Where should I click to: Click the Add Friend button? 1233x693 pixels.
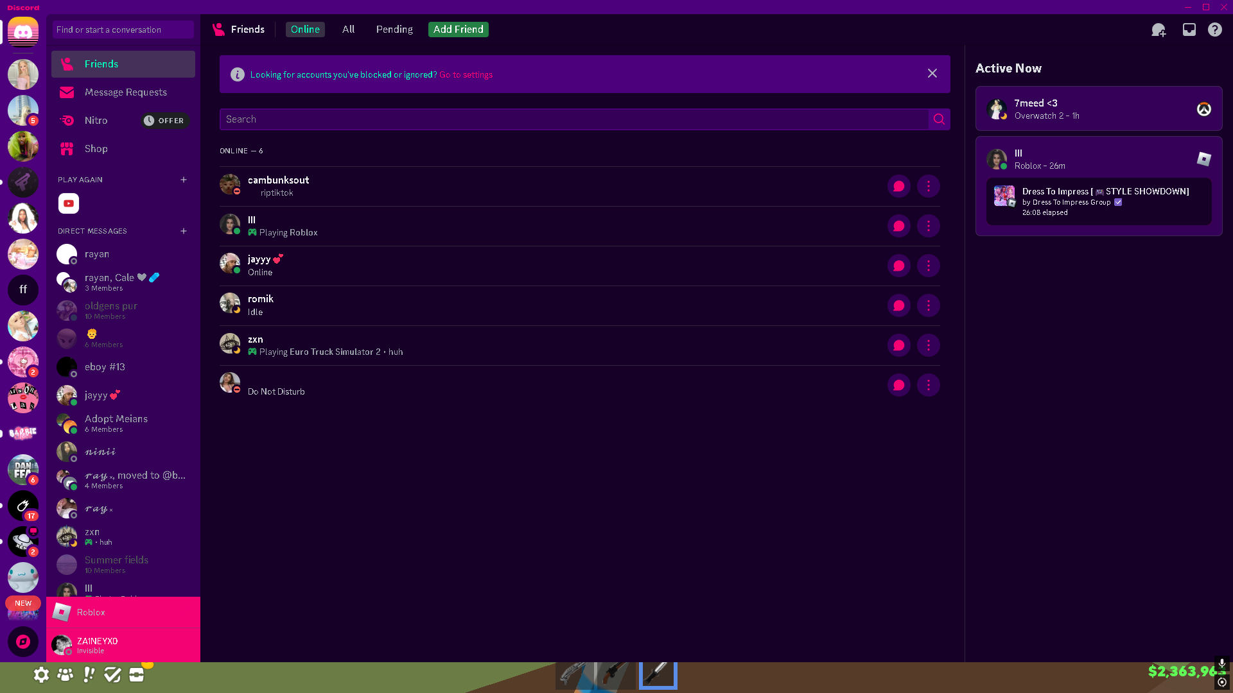[x=458, y=30]
